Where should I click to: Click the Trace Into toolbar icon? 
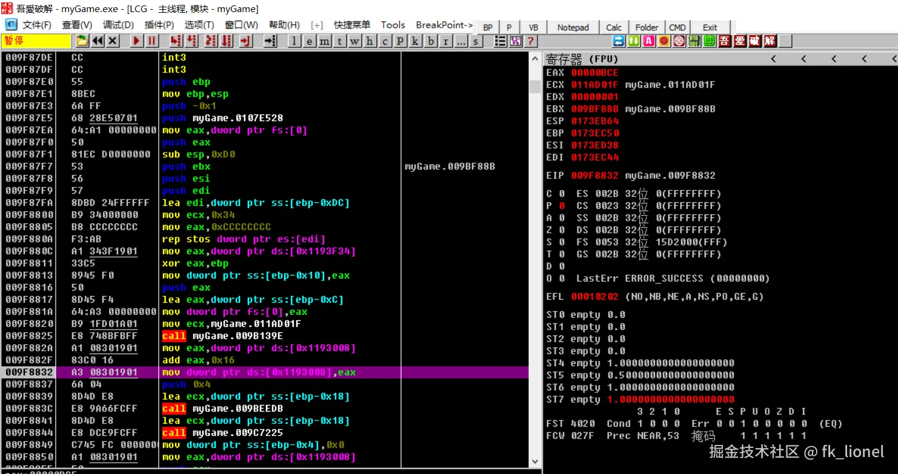click(210, 41)
